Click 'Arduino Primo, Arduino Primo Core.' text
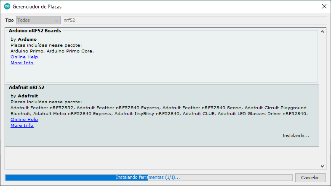Screen dimensions: 331x186 (52, 51)
